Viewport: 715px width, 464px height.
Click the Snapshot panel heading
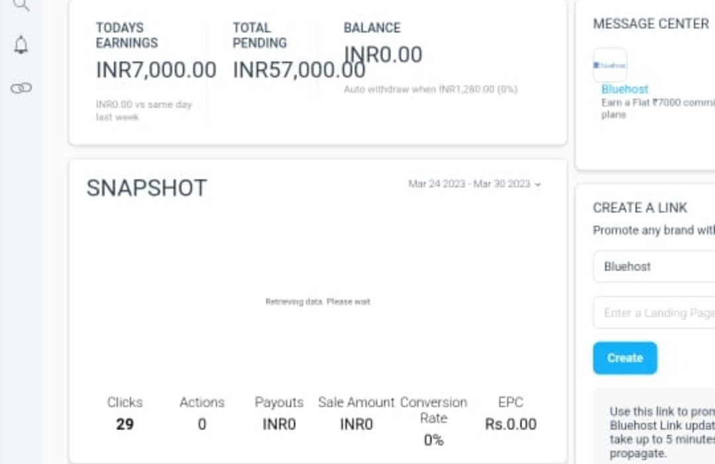[x=146, y=188]
